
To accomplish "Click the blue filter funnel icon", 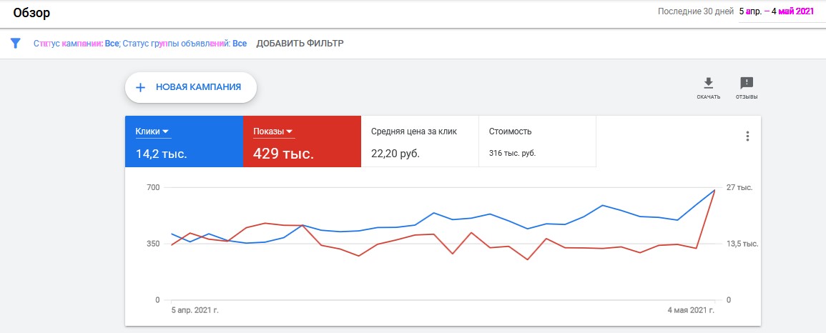I will click(x=15, y=43).
